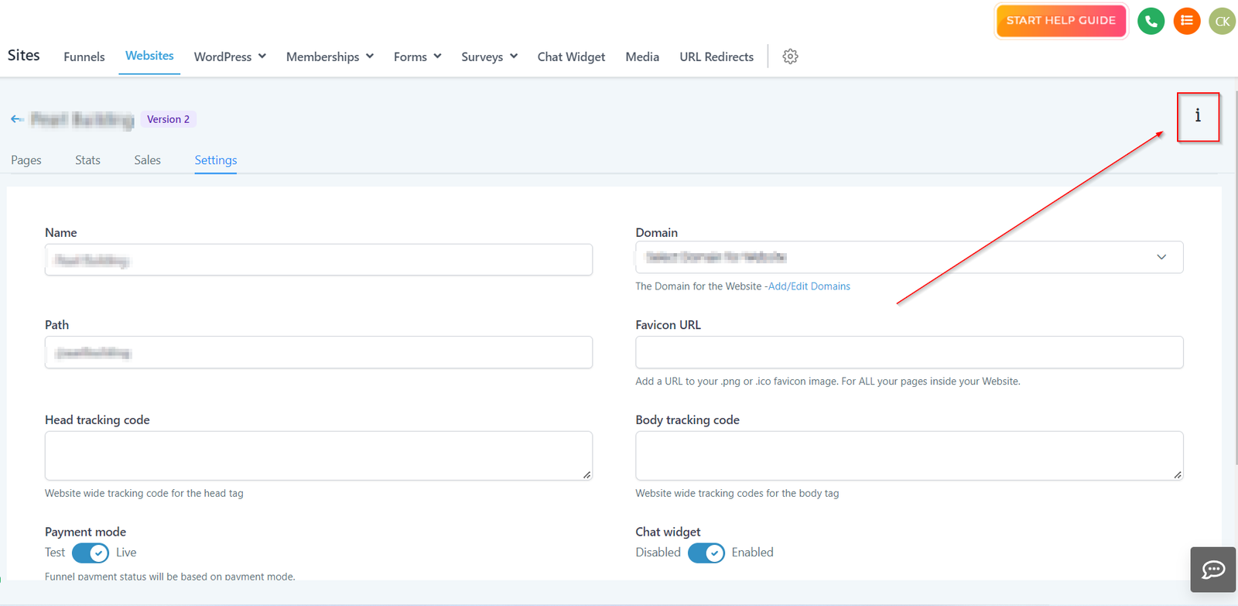The height and width of the screenshot is (606, 1238).
Task: Open the orange list icon menu
Action: pos(1186,21)
